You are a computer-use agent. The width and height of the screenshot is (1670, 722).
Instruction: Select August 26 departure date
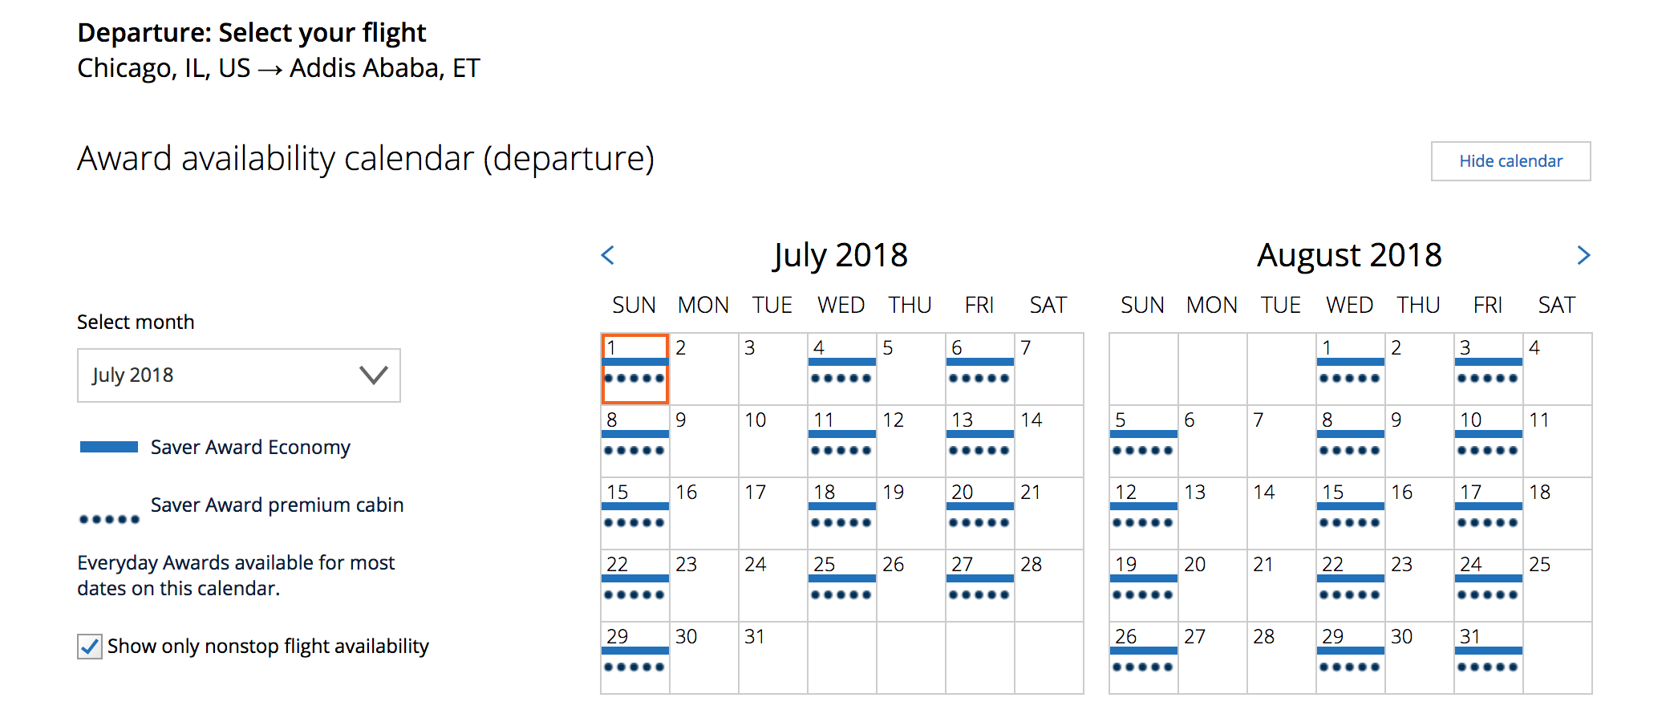tap(1143, 657)
